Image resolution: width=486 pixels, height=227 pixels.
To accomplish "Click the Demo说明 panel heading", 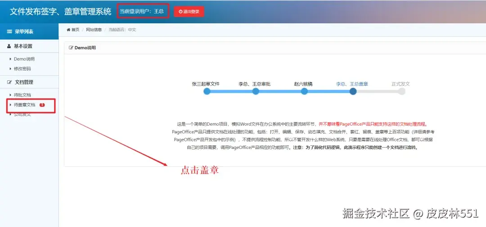I will 85,48.
